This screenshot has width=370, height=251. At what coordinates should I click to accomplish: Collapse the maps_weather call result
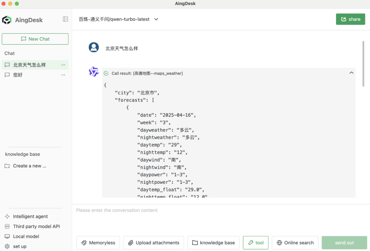[x=351, y=73]
